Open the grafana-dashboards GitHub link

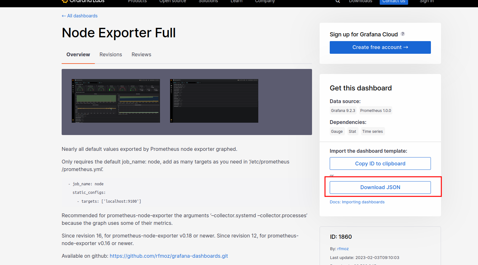coord(169,256)
